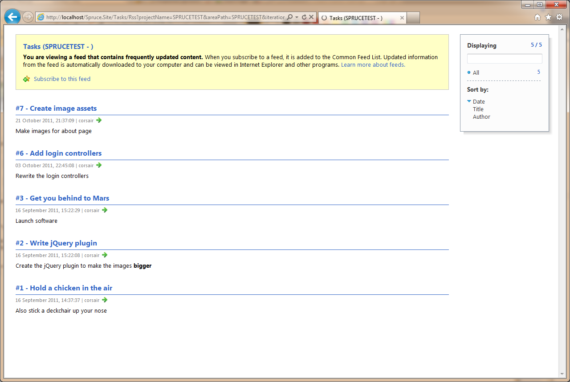Image resolution: width=570 pixels, height=382 pixels.
Task: Open Learn more about feeds link
Action: pyautogui.click(x=373, y=64)
